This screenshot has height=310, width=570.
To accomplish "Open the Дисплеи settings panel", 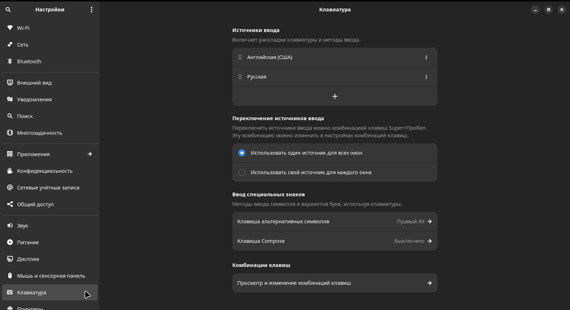I will point(28,259).
